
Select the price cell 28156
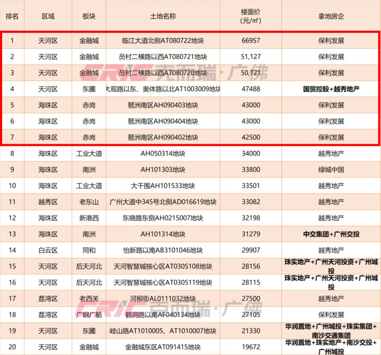251,267
